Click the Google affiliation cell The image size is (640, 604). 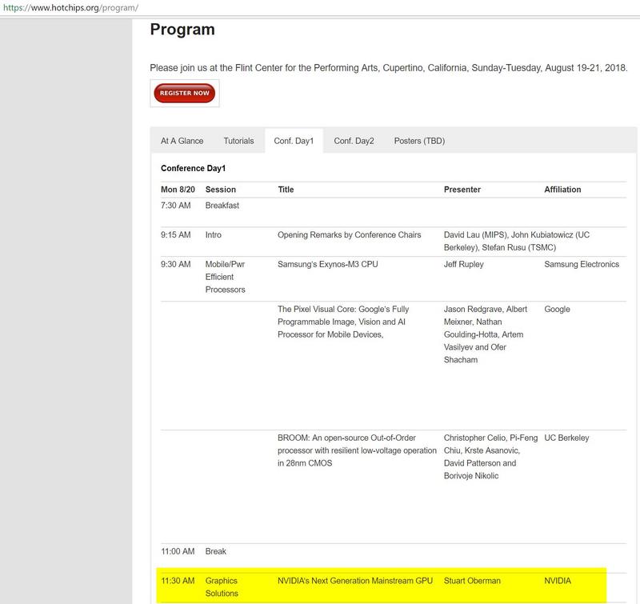(x=557, y=309)
